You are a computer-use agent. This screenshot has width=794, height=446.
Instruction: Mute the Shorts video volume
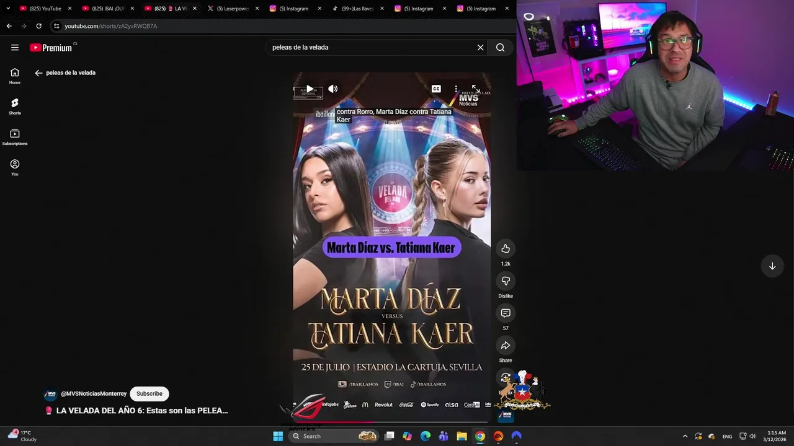[x=333, y=89]
